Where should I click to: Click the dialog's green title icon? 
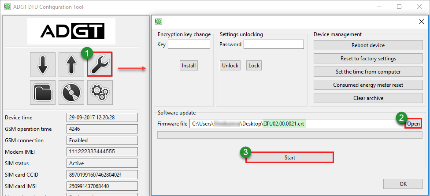(159, 22)
